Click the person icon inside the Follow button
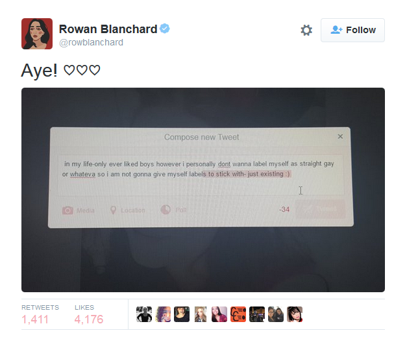 pyautogui.click(x=336, y=30)
